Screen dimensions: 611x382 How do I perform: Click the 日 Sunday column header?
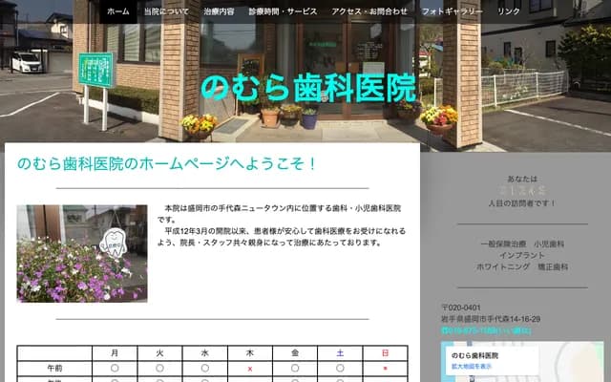(385, 353)
